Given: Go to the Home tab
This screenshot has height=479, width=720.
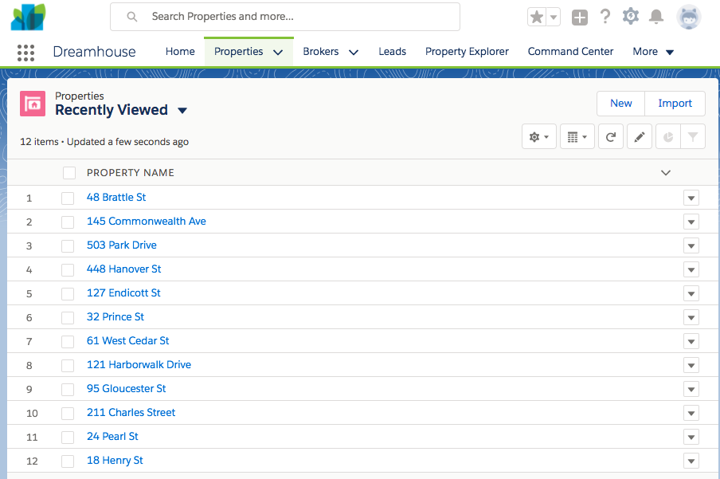Looking at the screenshot, I should tap(180, 52).
